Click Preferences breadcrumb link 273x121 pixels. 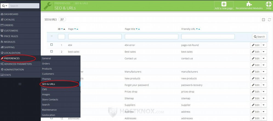point(62,3)
